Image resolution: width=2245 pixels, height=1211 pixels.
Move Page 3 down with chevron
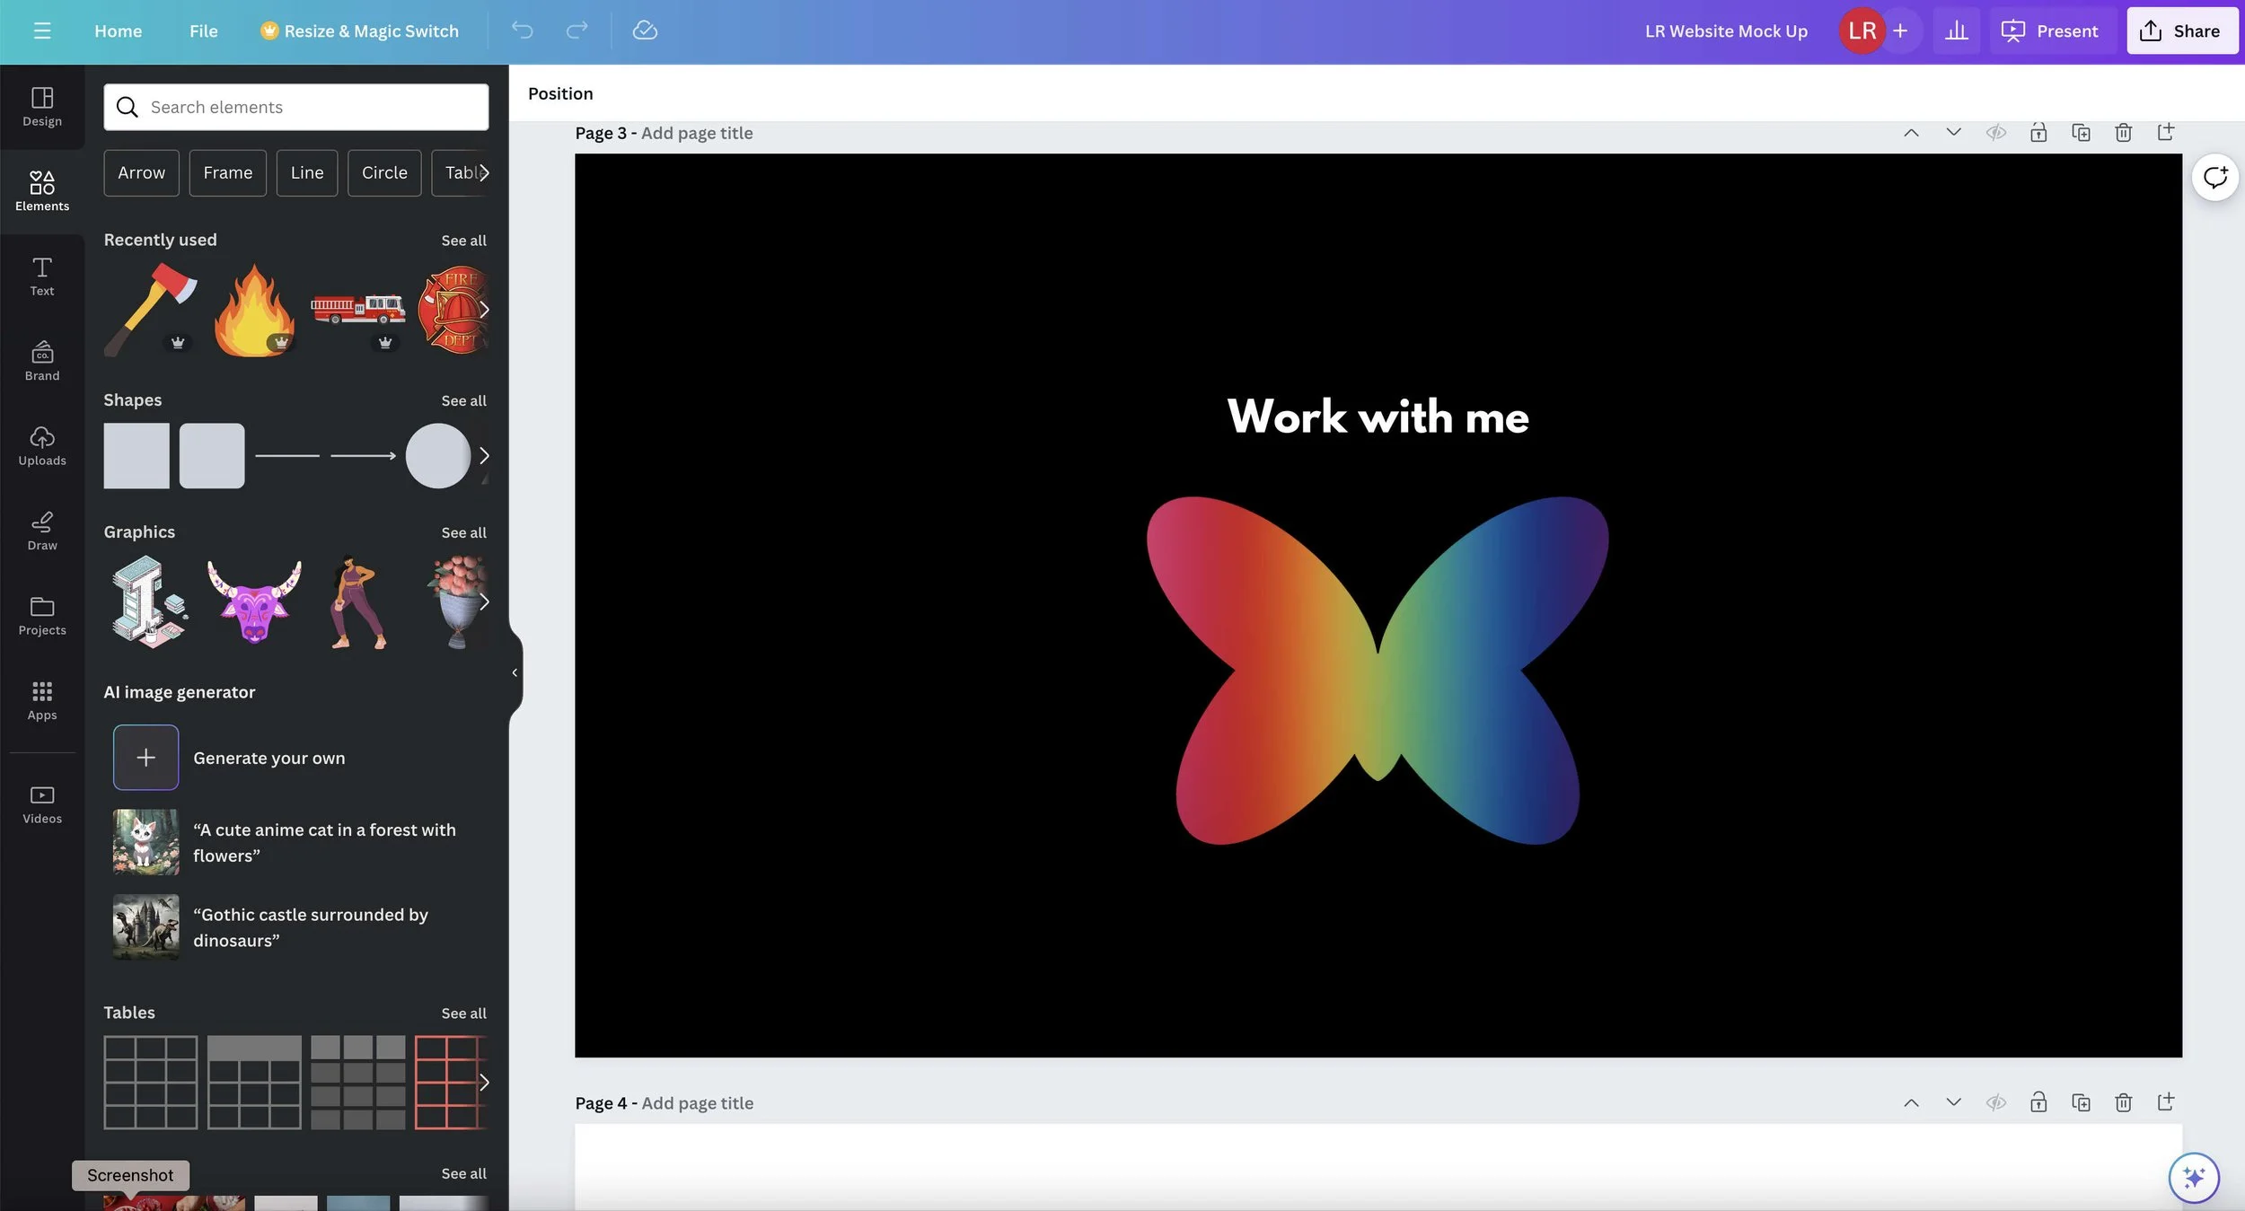point(1953,133)
